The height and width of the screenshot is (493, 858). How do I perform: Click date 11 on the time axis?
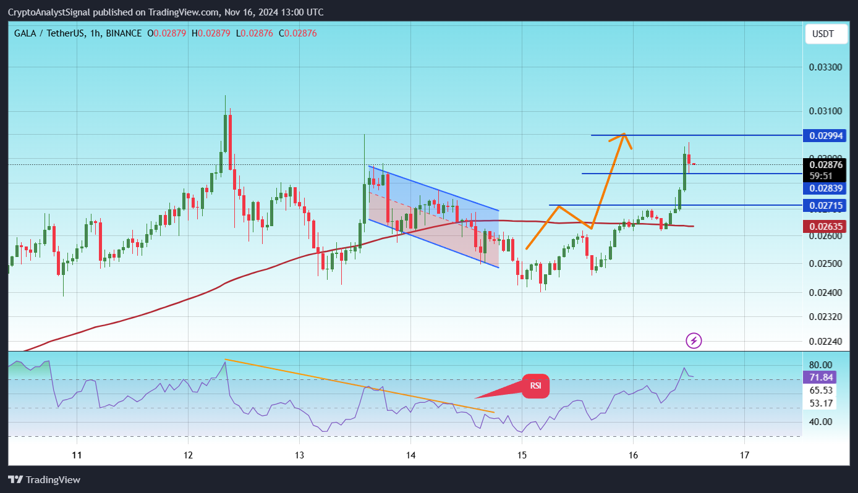click(77, 456)
